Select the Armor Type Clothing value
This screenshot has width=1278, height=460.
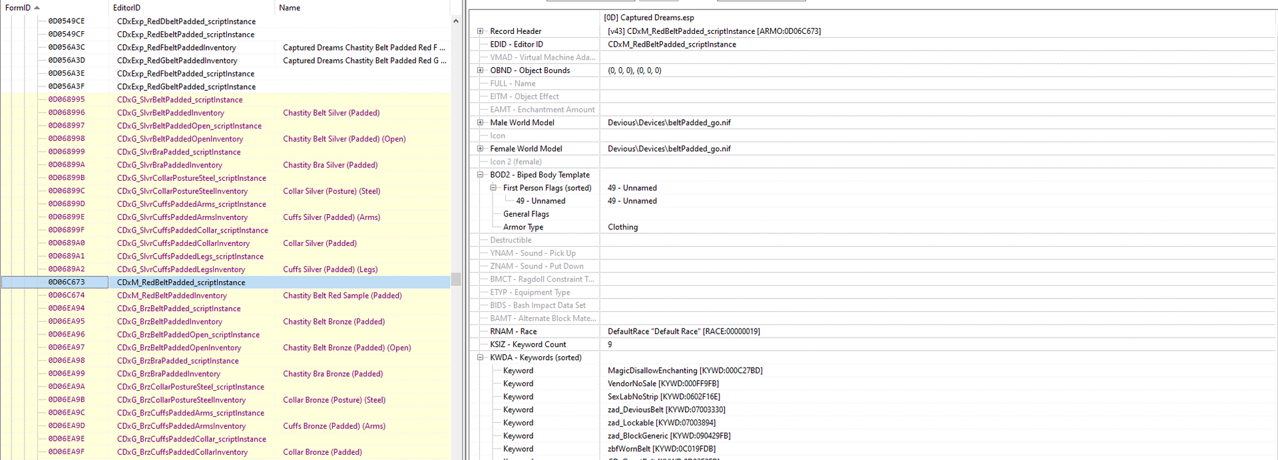pyautogui.click(x=622, y=227)
